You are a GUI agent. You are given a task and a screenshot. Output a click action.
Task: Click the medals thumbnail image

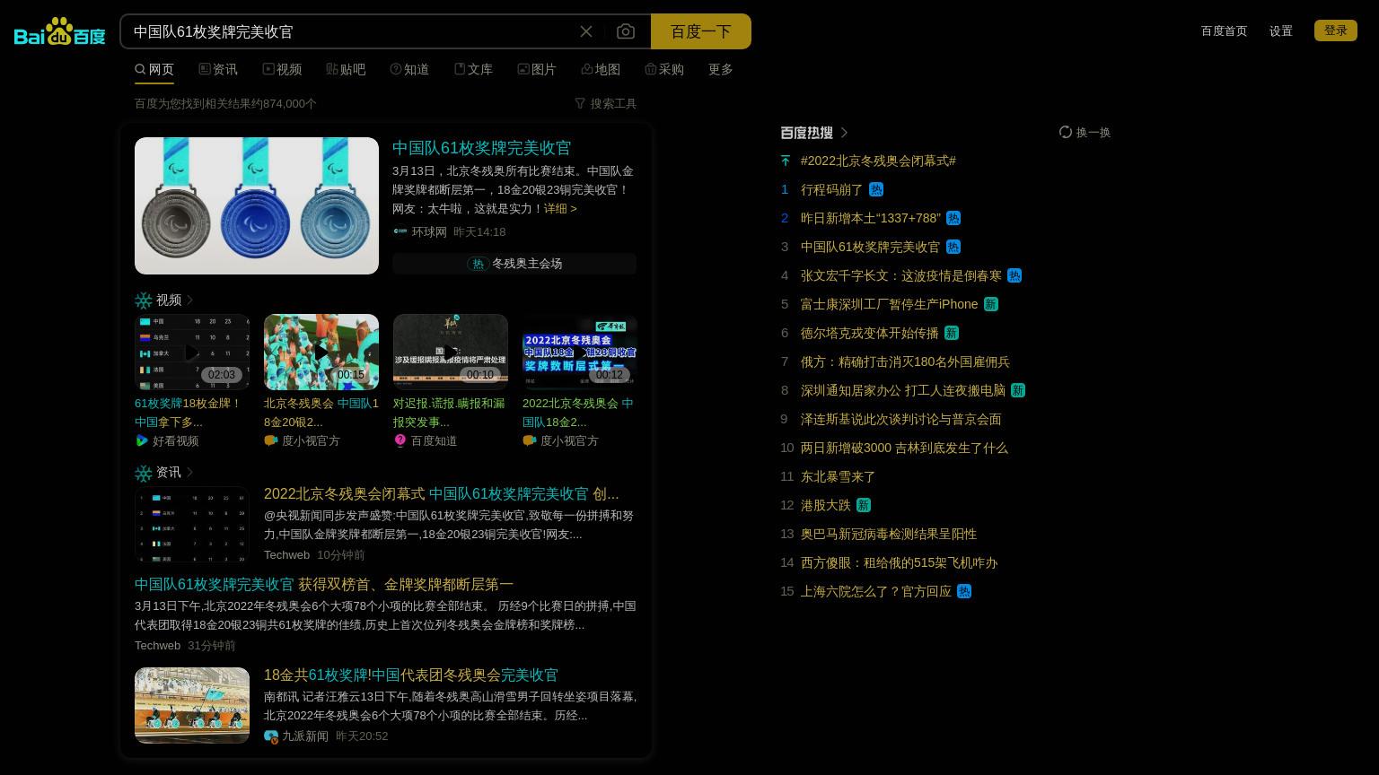pos(257,205)
